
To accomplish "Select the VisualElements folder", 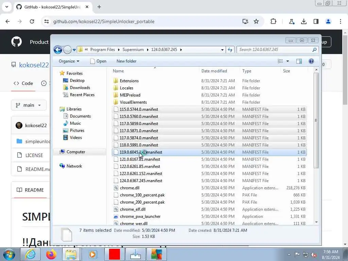I will (209, 102).
